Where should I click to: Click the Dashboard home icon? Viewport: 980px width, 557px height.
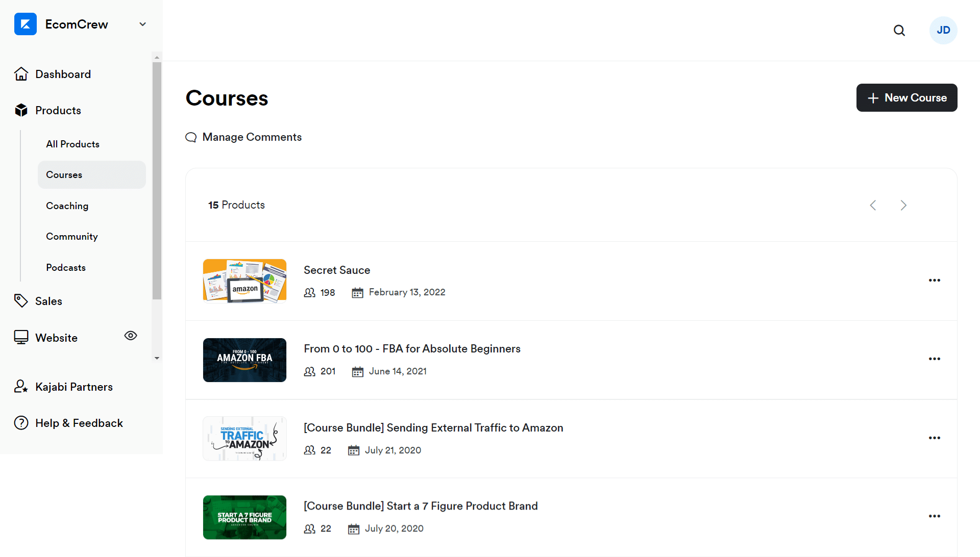pyautogui.click(x=21, y=74)
